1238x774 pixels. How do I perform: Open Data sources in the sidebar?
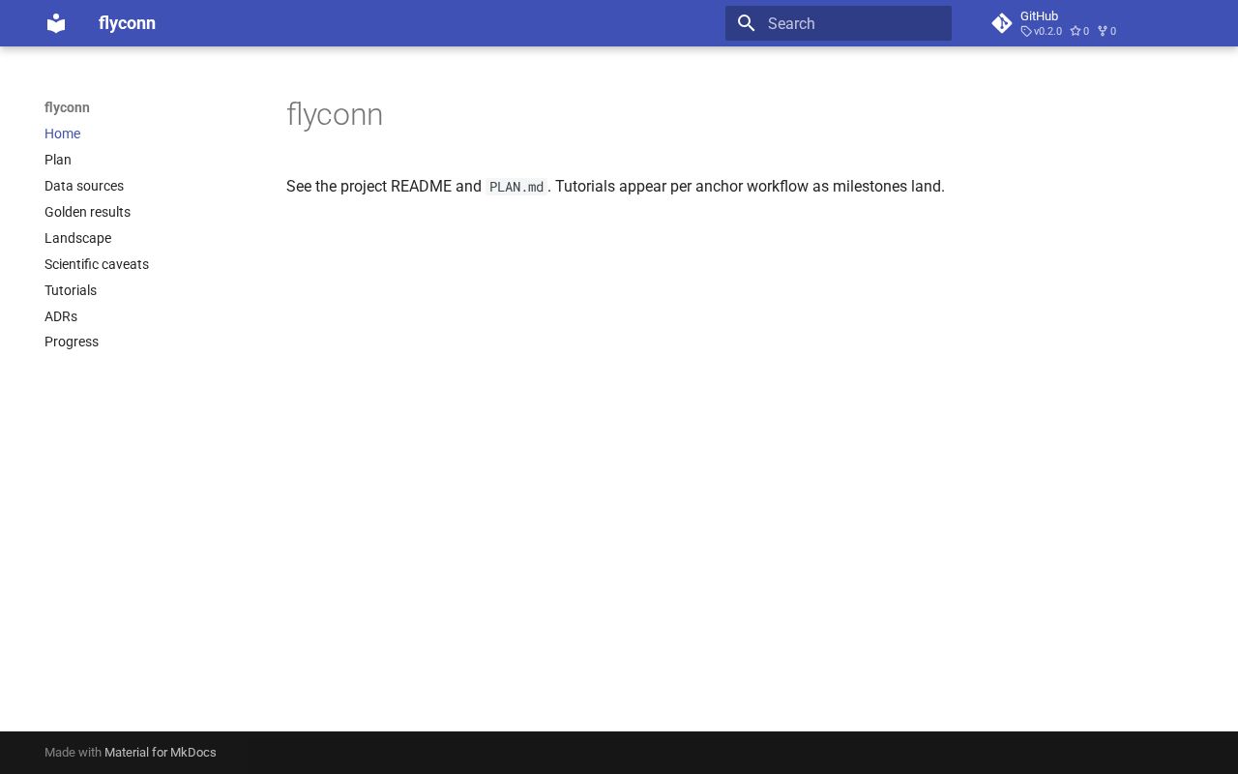(x=84, y=186)
